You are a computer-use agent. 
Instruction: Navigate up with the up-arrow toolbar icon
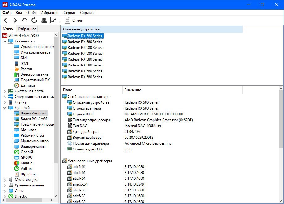(x=24, y=20)
